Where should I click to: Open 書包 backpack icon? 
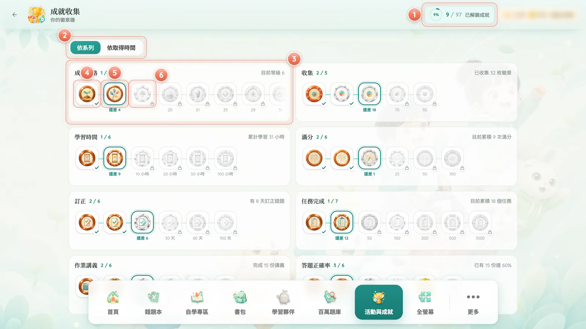coord(240,302)
